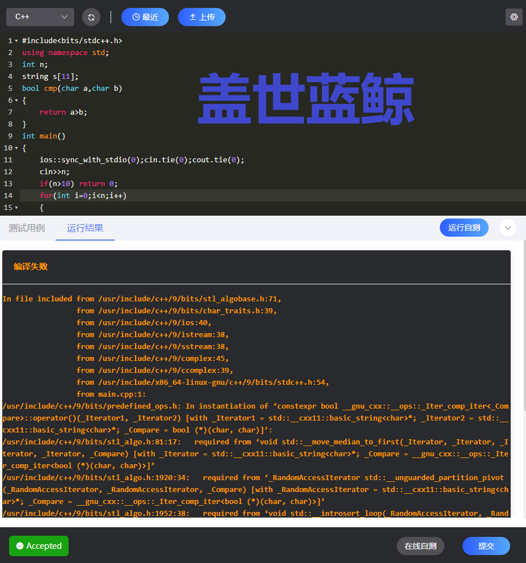
Task: Click the bits/stdc++.h:54 error line
Action: pos(203,383)
